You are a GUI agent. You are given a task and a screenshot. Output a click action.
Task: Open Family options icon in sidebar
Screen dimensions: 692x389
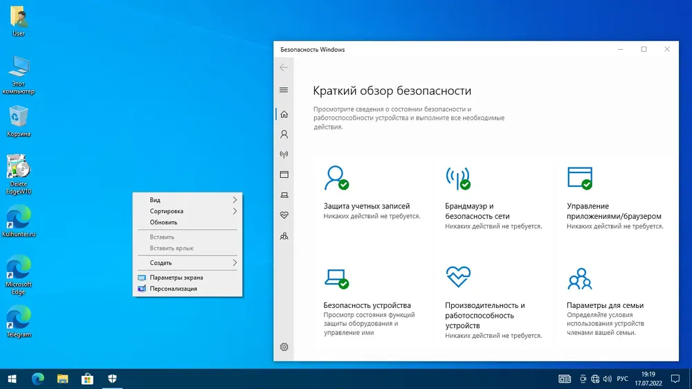click(x=284, y=236)
